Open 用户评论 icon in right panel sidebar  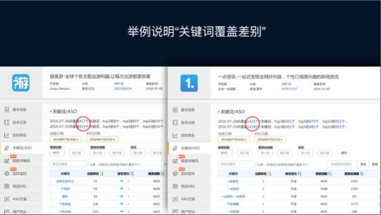[x=175, y=211]
